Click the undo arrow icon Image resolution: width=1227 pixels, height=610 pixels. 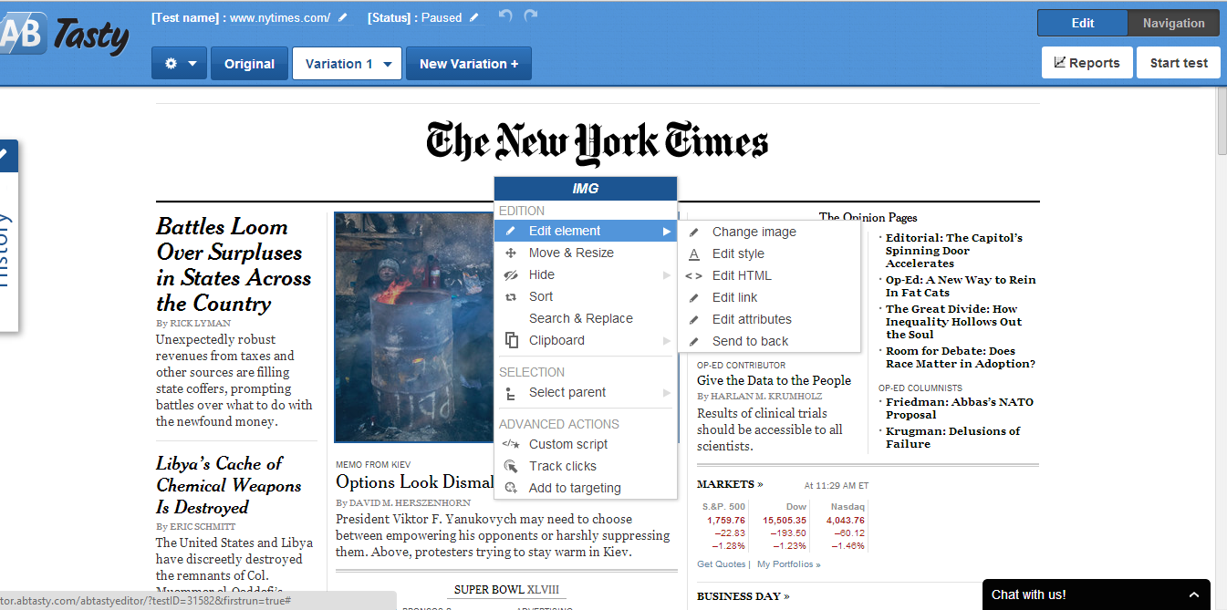point(506,16)
